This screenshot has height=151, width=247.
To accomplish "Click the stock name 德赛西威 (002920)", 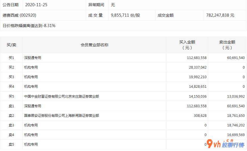I will coord(19,15).
